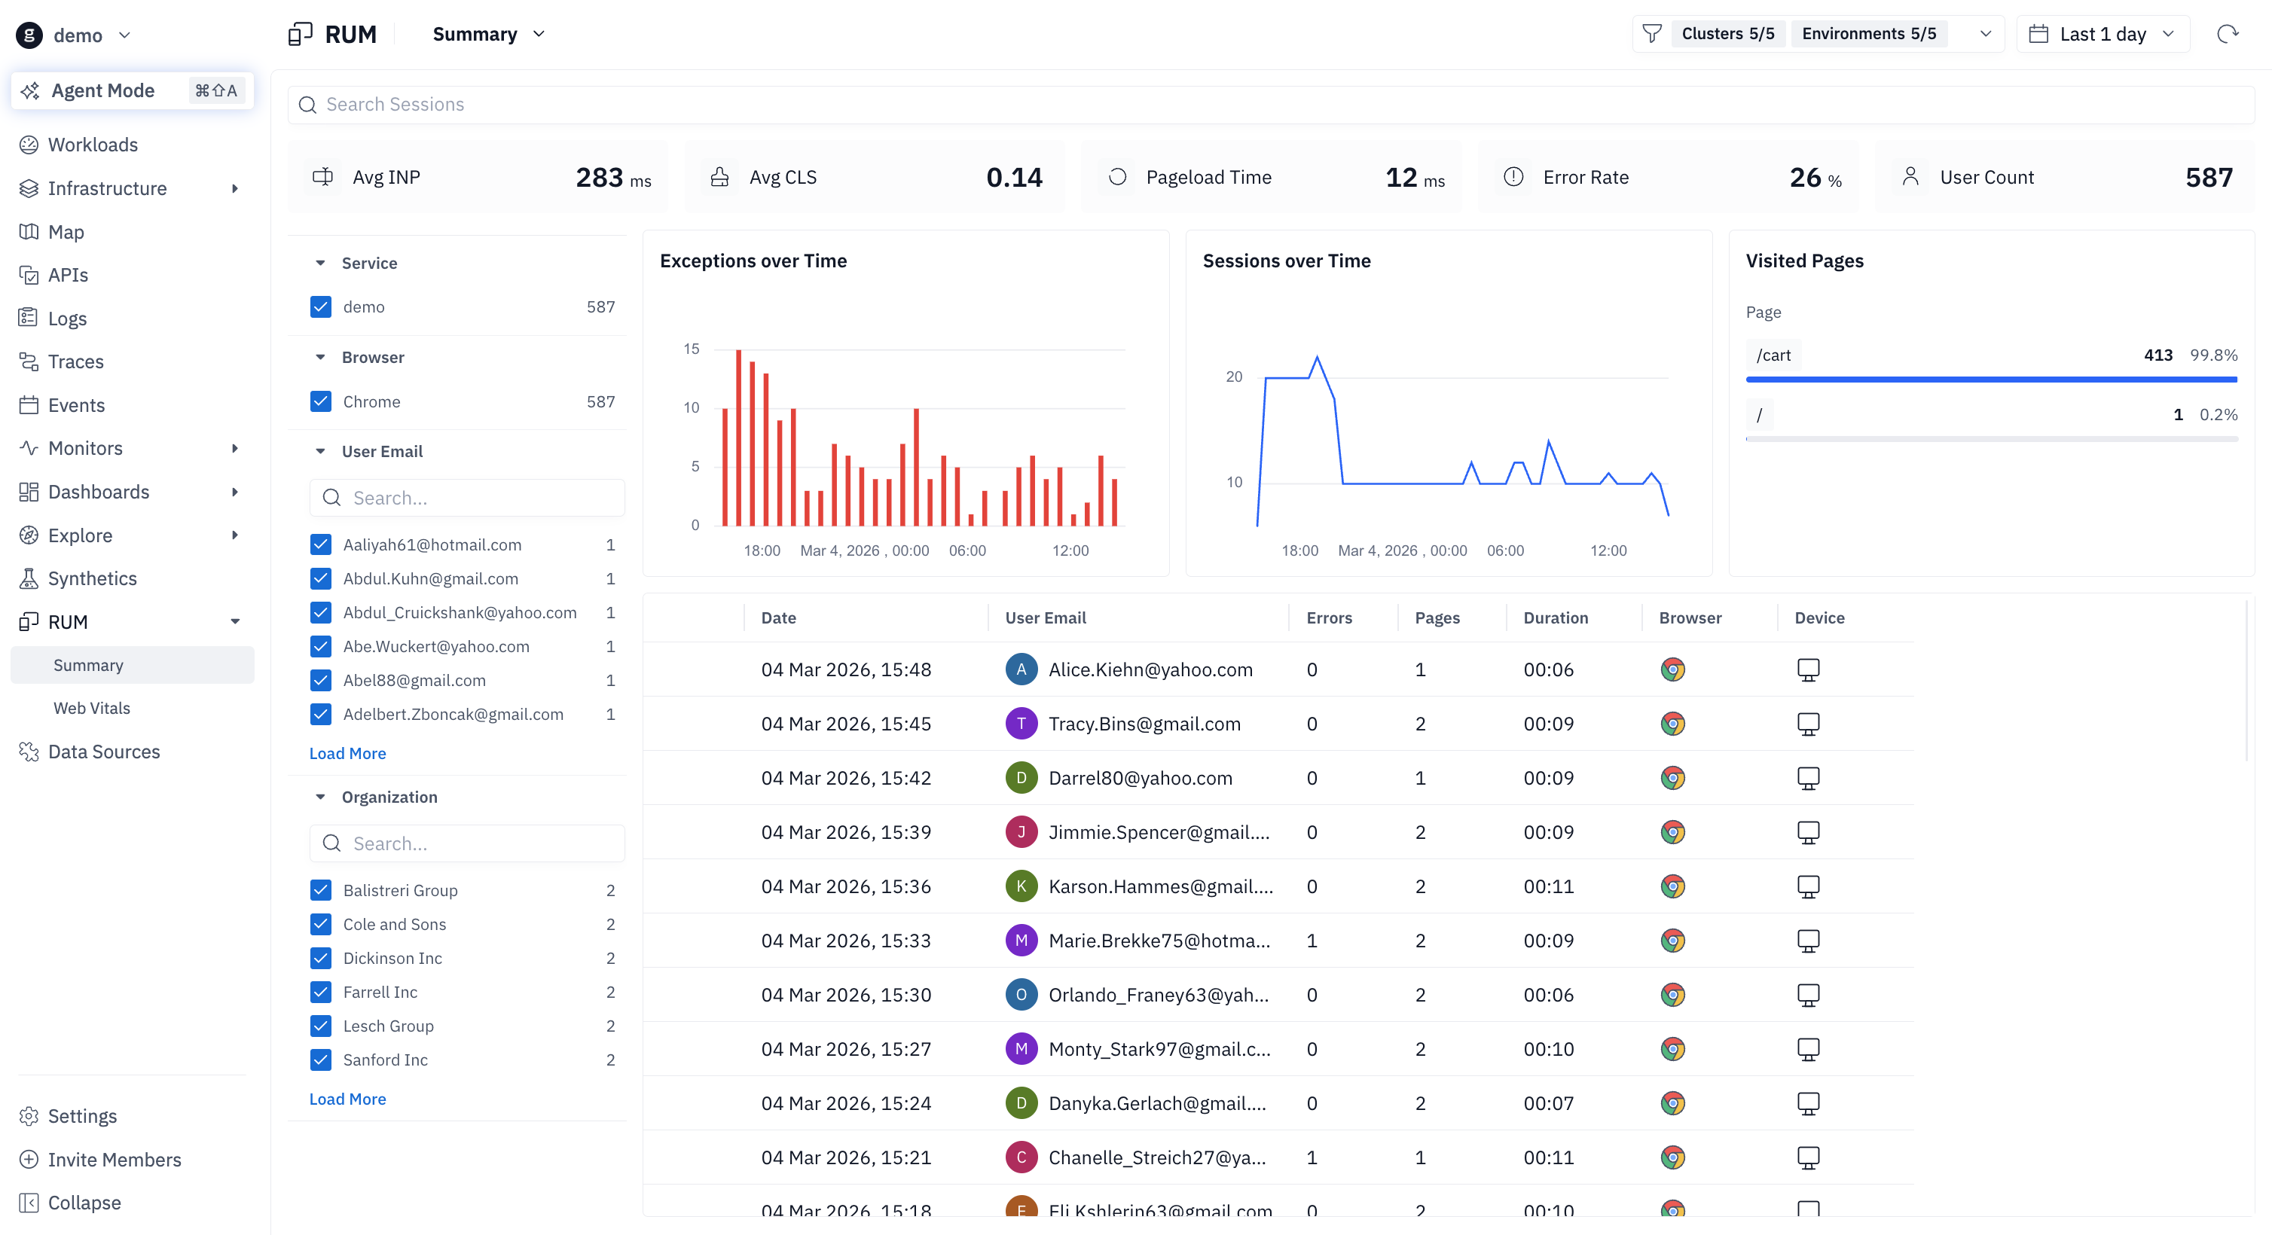Switch to the Web Vitals submenu item
The width and height of the screenshot is (2272, 1235).
click(92, 708)
